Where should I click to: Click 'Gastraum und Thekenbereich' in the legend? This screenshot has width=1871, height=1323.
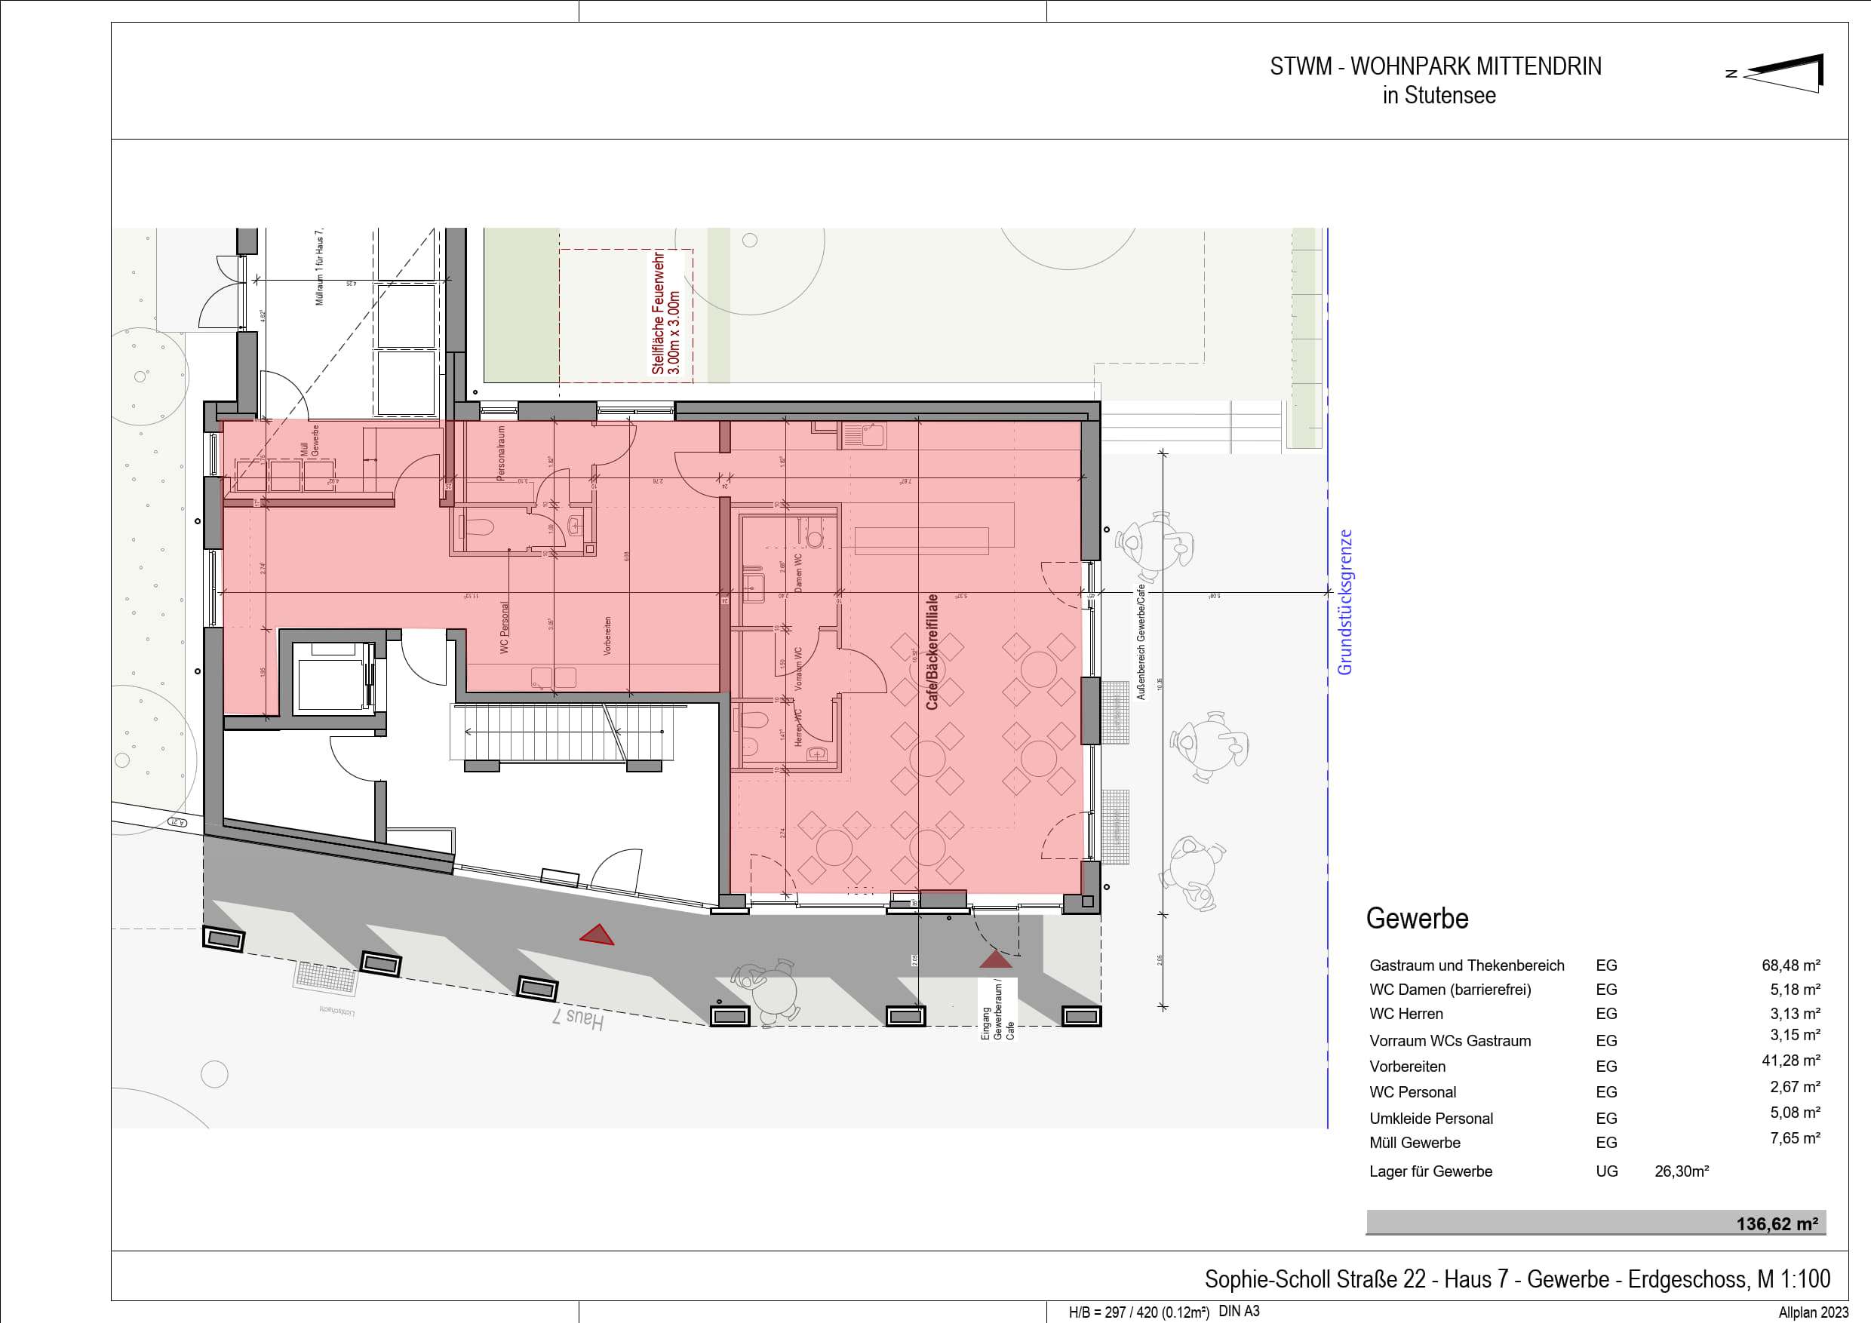coord(1467,965)
